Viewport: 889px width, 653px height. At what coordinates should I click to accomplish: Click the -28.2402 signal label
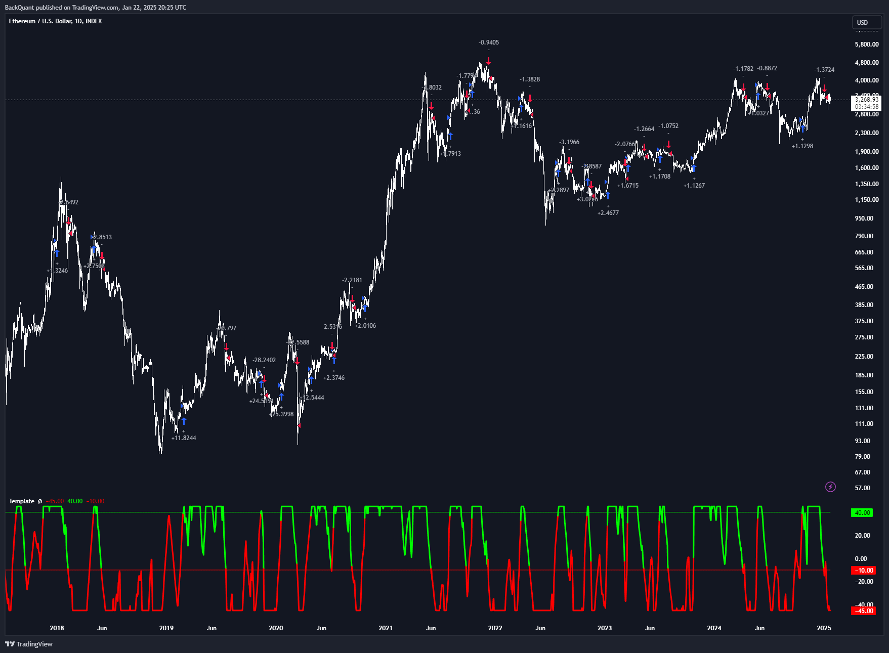point(265,360)
